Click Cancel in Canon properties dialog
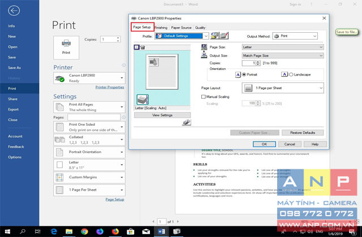362x237 pixels. [290, 144]
